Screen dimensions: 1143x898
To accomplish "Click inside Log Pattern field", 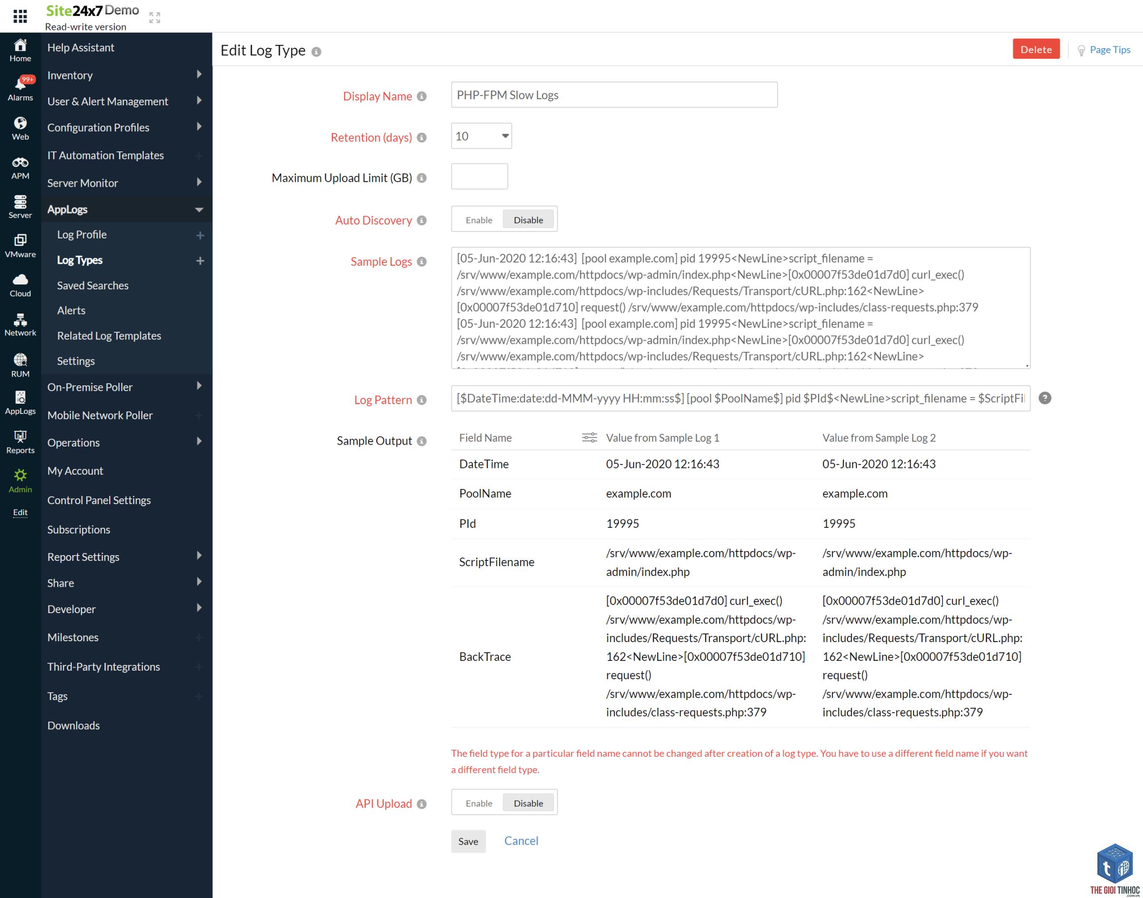I will pyautogui.click(x=740, y=398).
